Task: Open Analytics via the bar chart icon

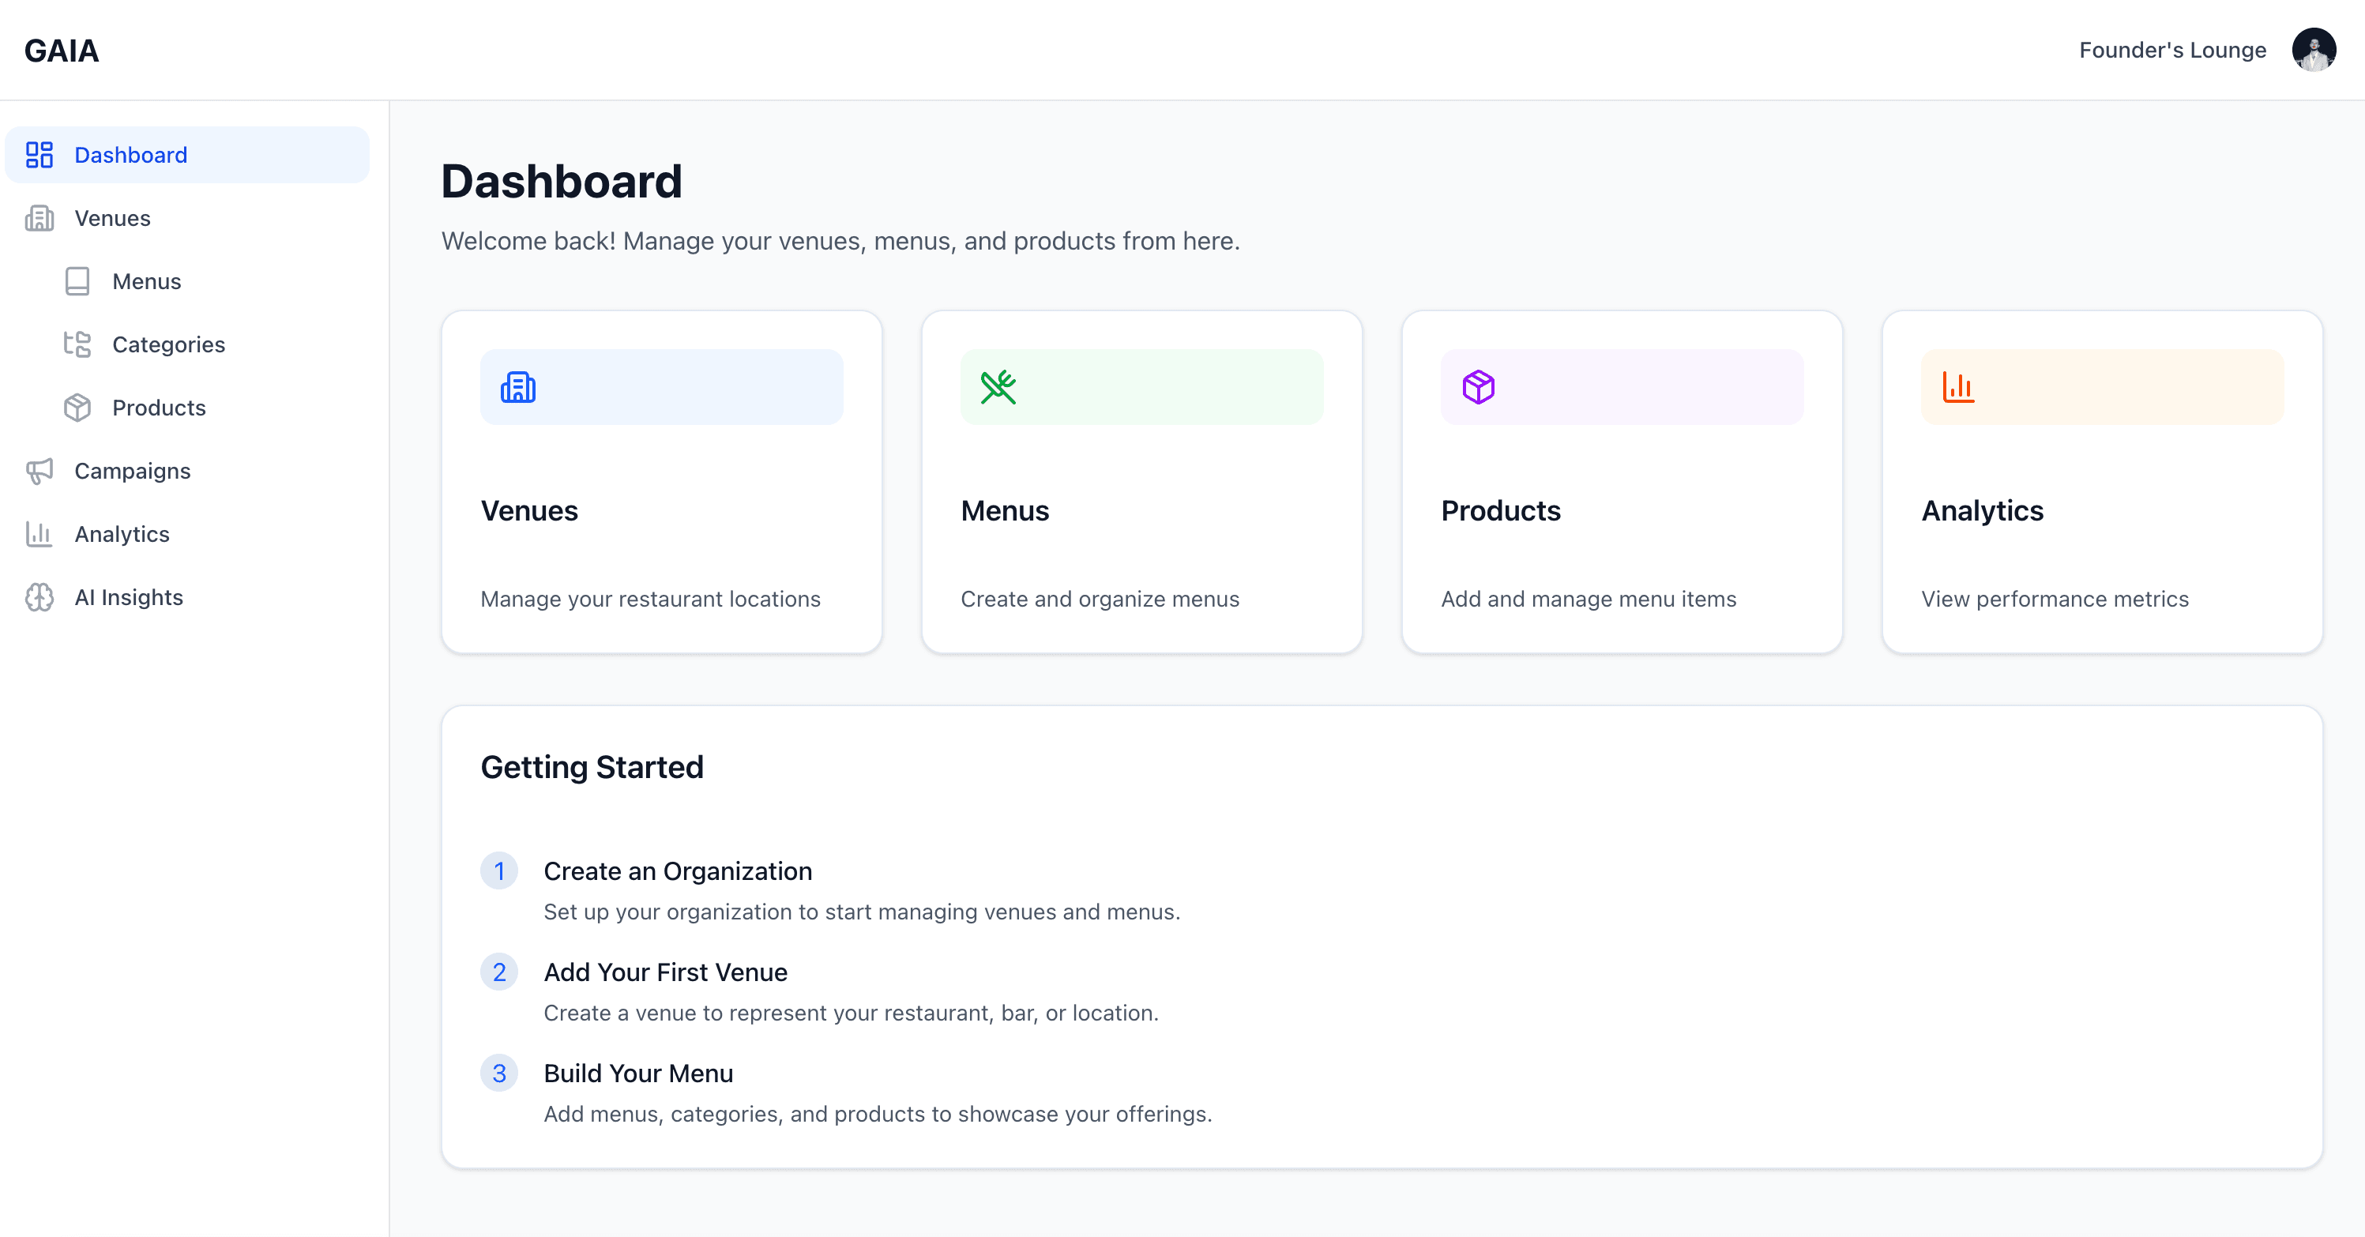Action: [x=39, y=533]
